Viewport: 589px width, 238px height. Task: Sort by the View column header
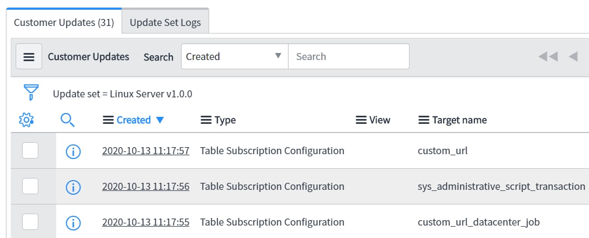(x=380, y=120)
